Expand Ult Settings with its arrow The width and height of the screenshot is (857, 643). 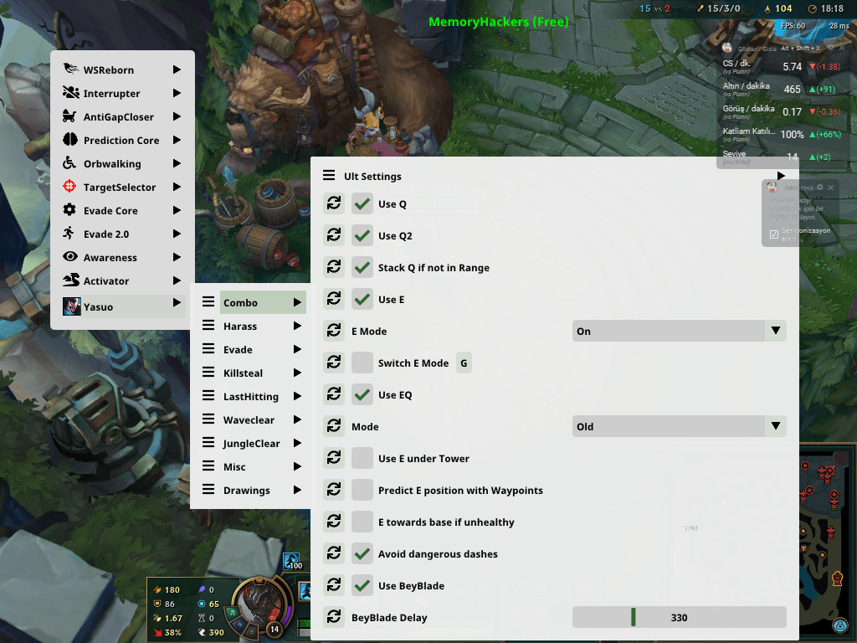[x=781, y=176]
